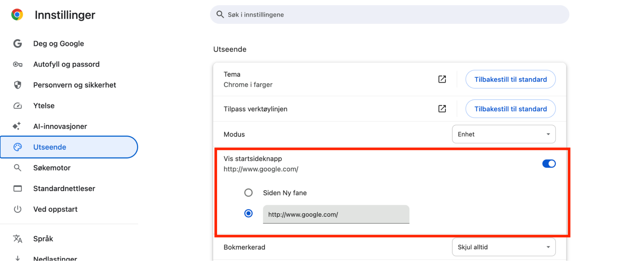Click the search icon in settings search bar

[220, 15]
